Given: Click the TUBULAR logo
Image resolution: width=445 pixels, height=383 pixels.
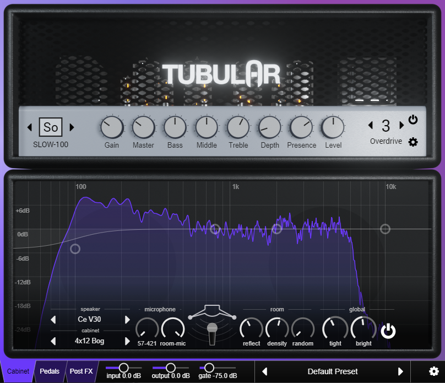Looking at the screenshot, I should click(x=221, y=73).
